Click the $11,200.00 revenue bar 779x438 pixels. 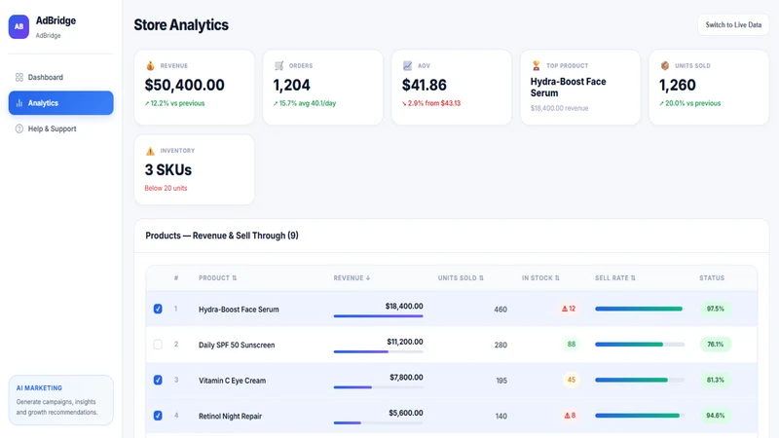[x=378, y=351]
